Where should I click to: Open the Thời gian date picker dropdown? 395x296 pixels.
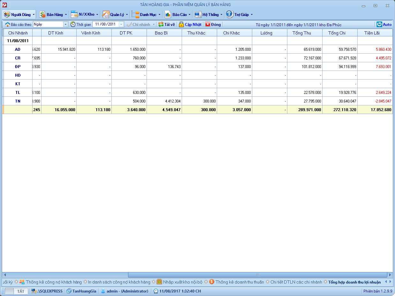[121, 24]
